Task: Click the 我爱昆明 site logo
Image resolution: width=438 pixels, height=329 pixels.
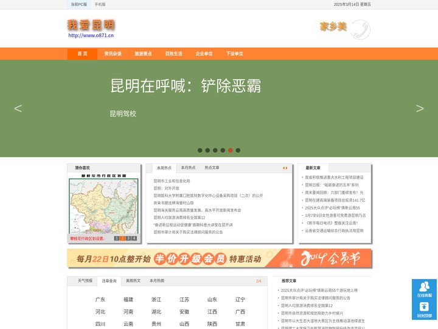Action: coord(91,25)
